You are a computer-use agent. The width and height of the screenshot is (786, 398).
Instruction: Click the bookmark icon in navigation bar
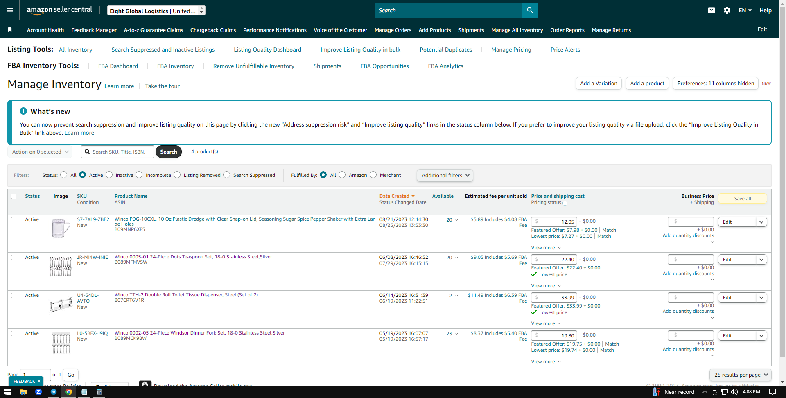10,29
